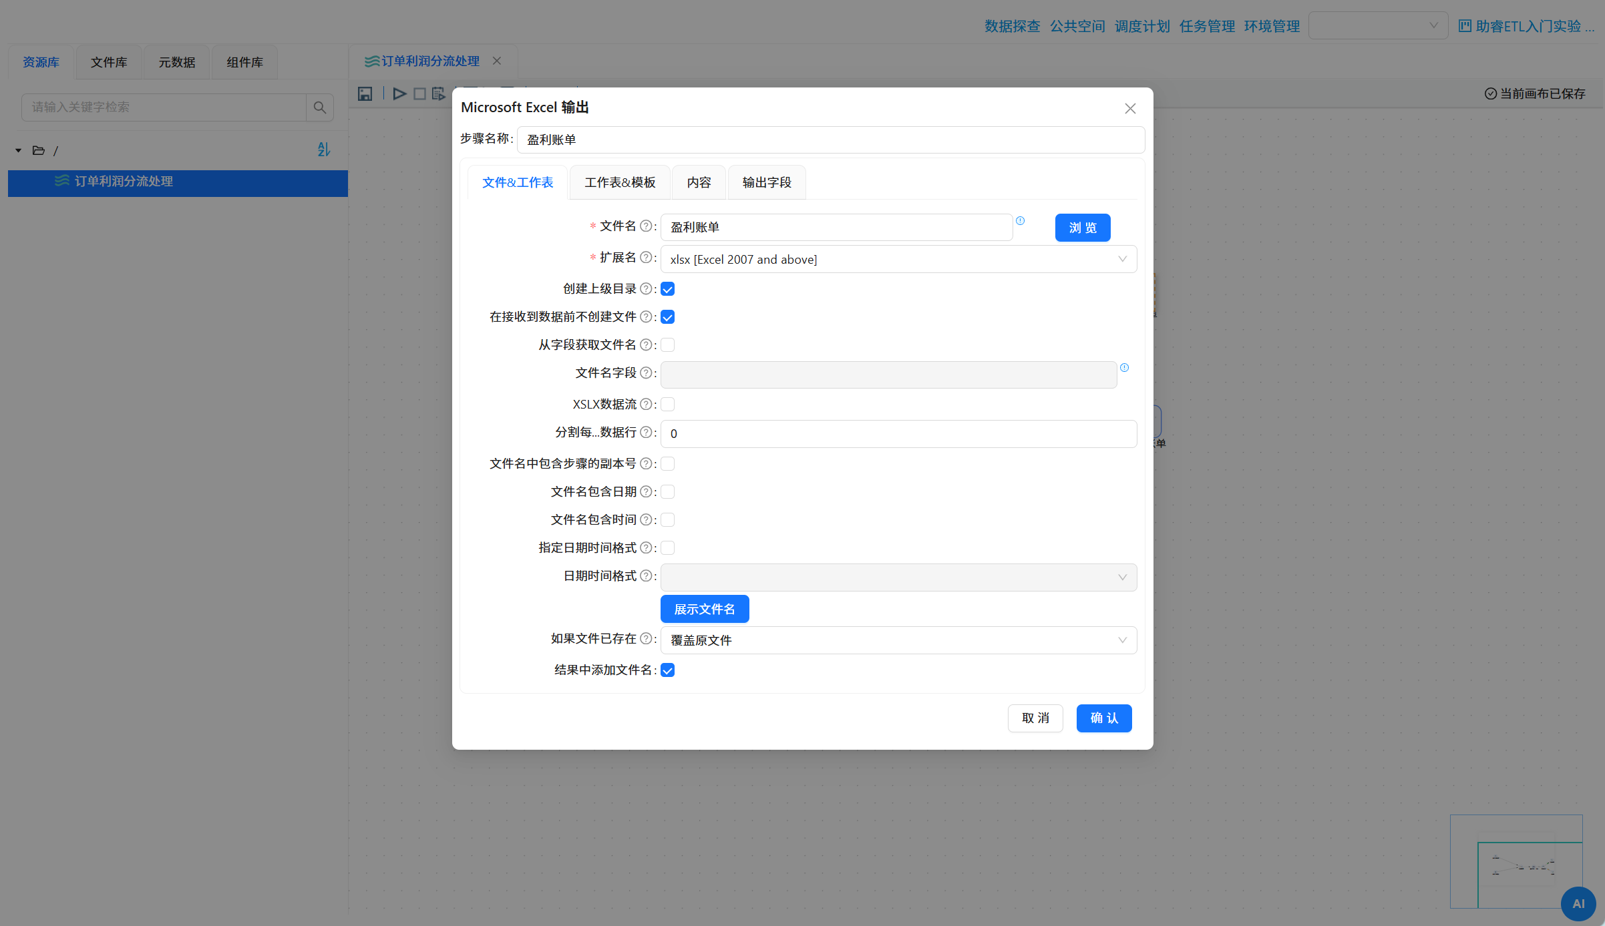Screen dimensions: 1605x926
Task: Close the 订单利润分流处理 canvas tab
Action: [497, 61]
